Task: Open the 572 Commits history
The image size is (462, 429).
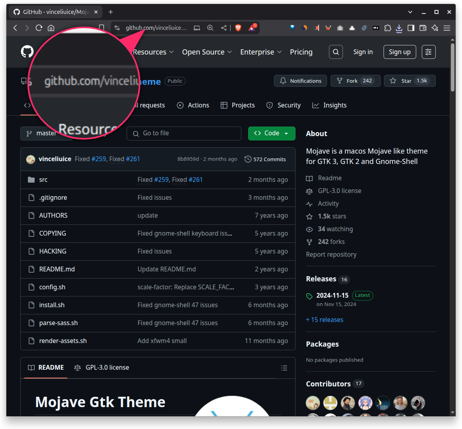Action: tap(265, 159)
